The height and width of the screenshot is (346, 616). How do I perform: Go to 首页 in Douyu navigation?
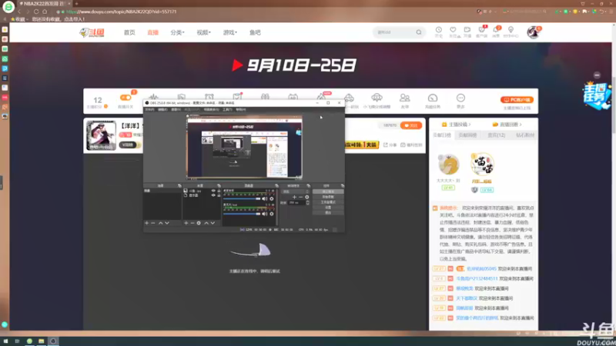[129, 32]
